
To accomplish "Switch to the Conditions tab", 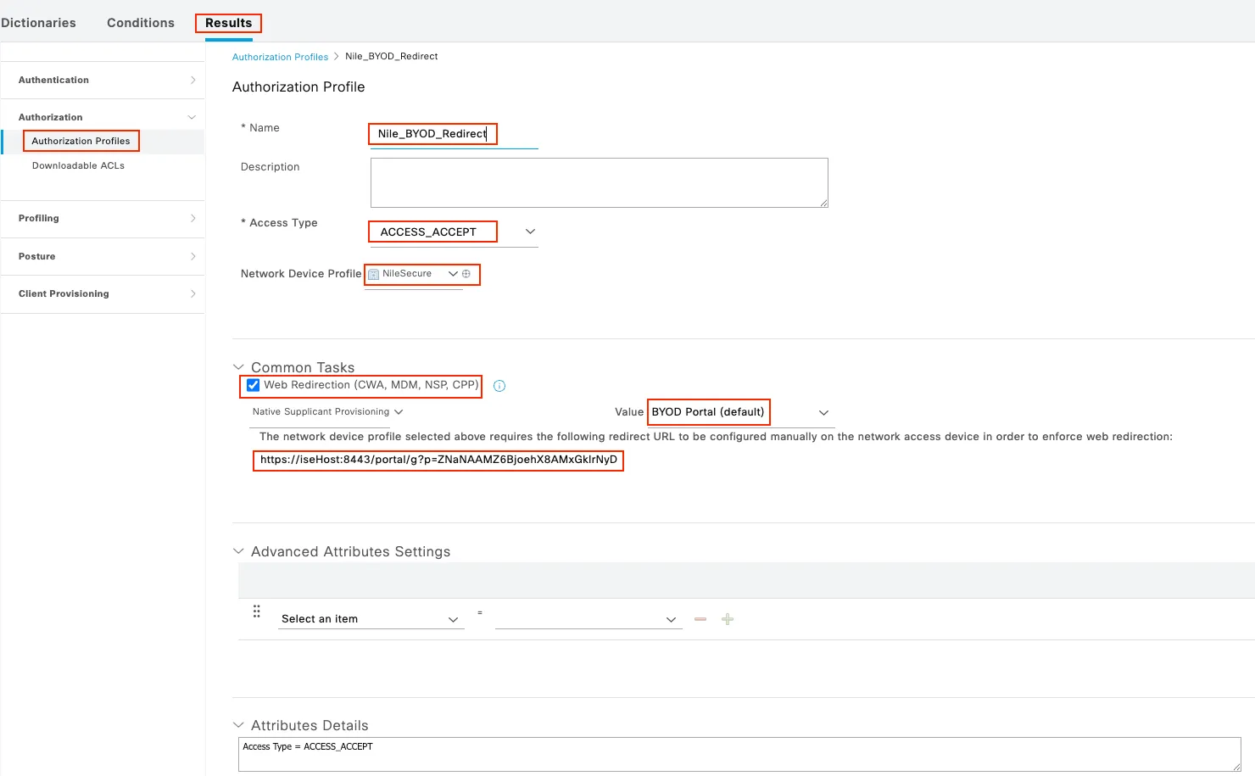I will 141,23.
